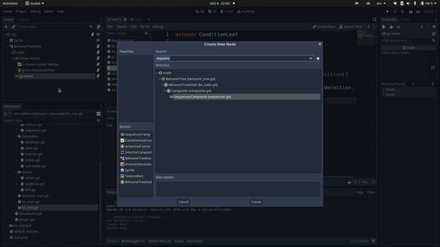The image size is (440, 247).
Task: Go back in FileSystem path history
Action: (x=5, y=114)
